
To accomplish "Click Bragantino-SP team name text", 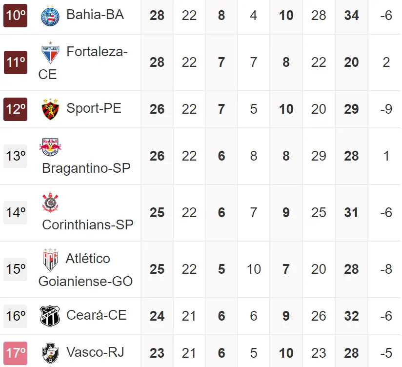I will (x=86, y=168).
